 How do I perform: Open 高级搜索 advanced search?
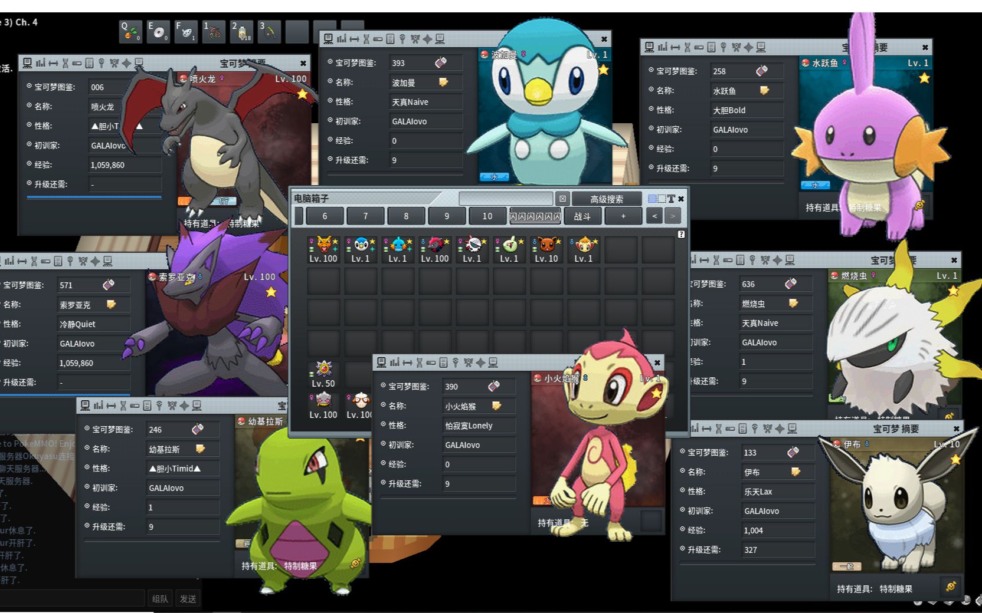tap(607, 199)
